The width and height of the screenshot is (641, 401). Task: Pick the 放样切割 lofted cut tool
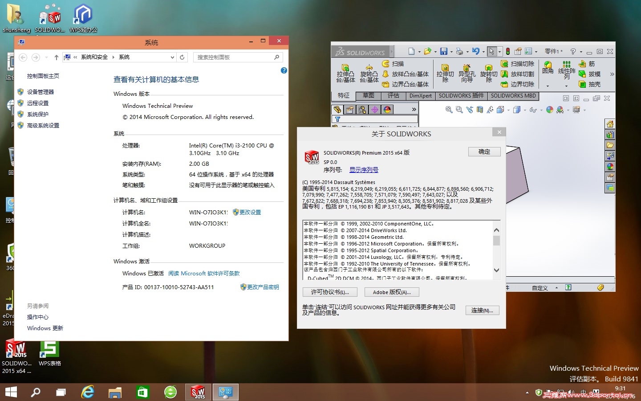(x=518, y=74)
